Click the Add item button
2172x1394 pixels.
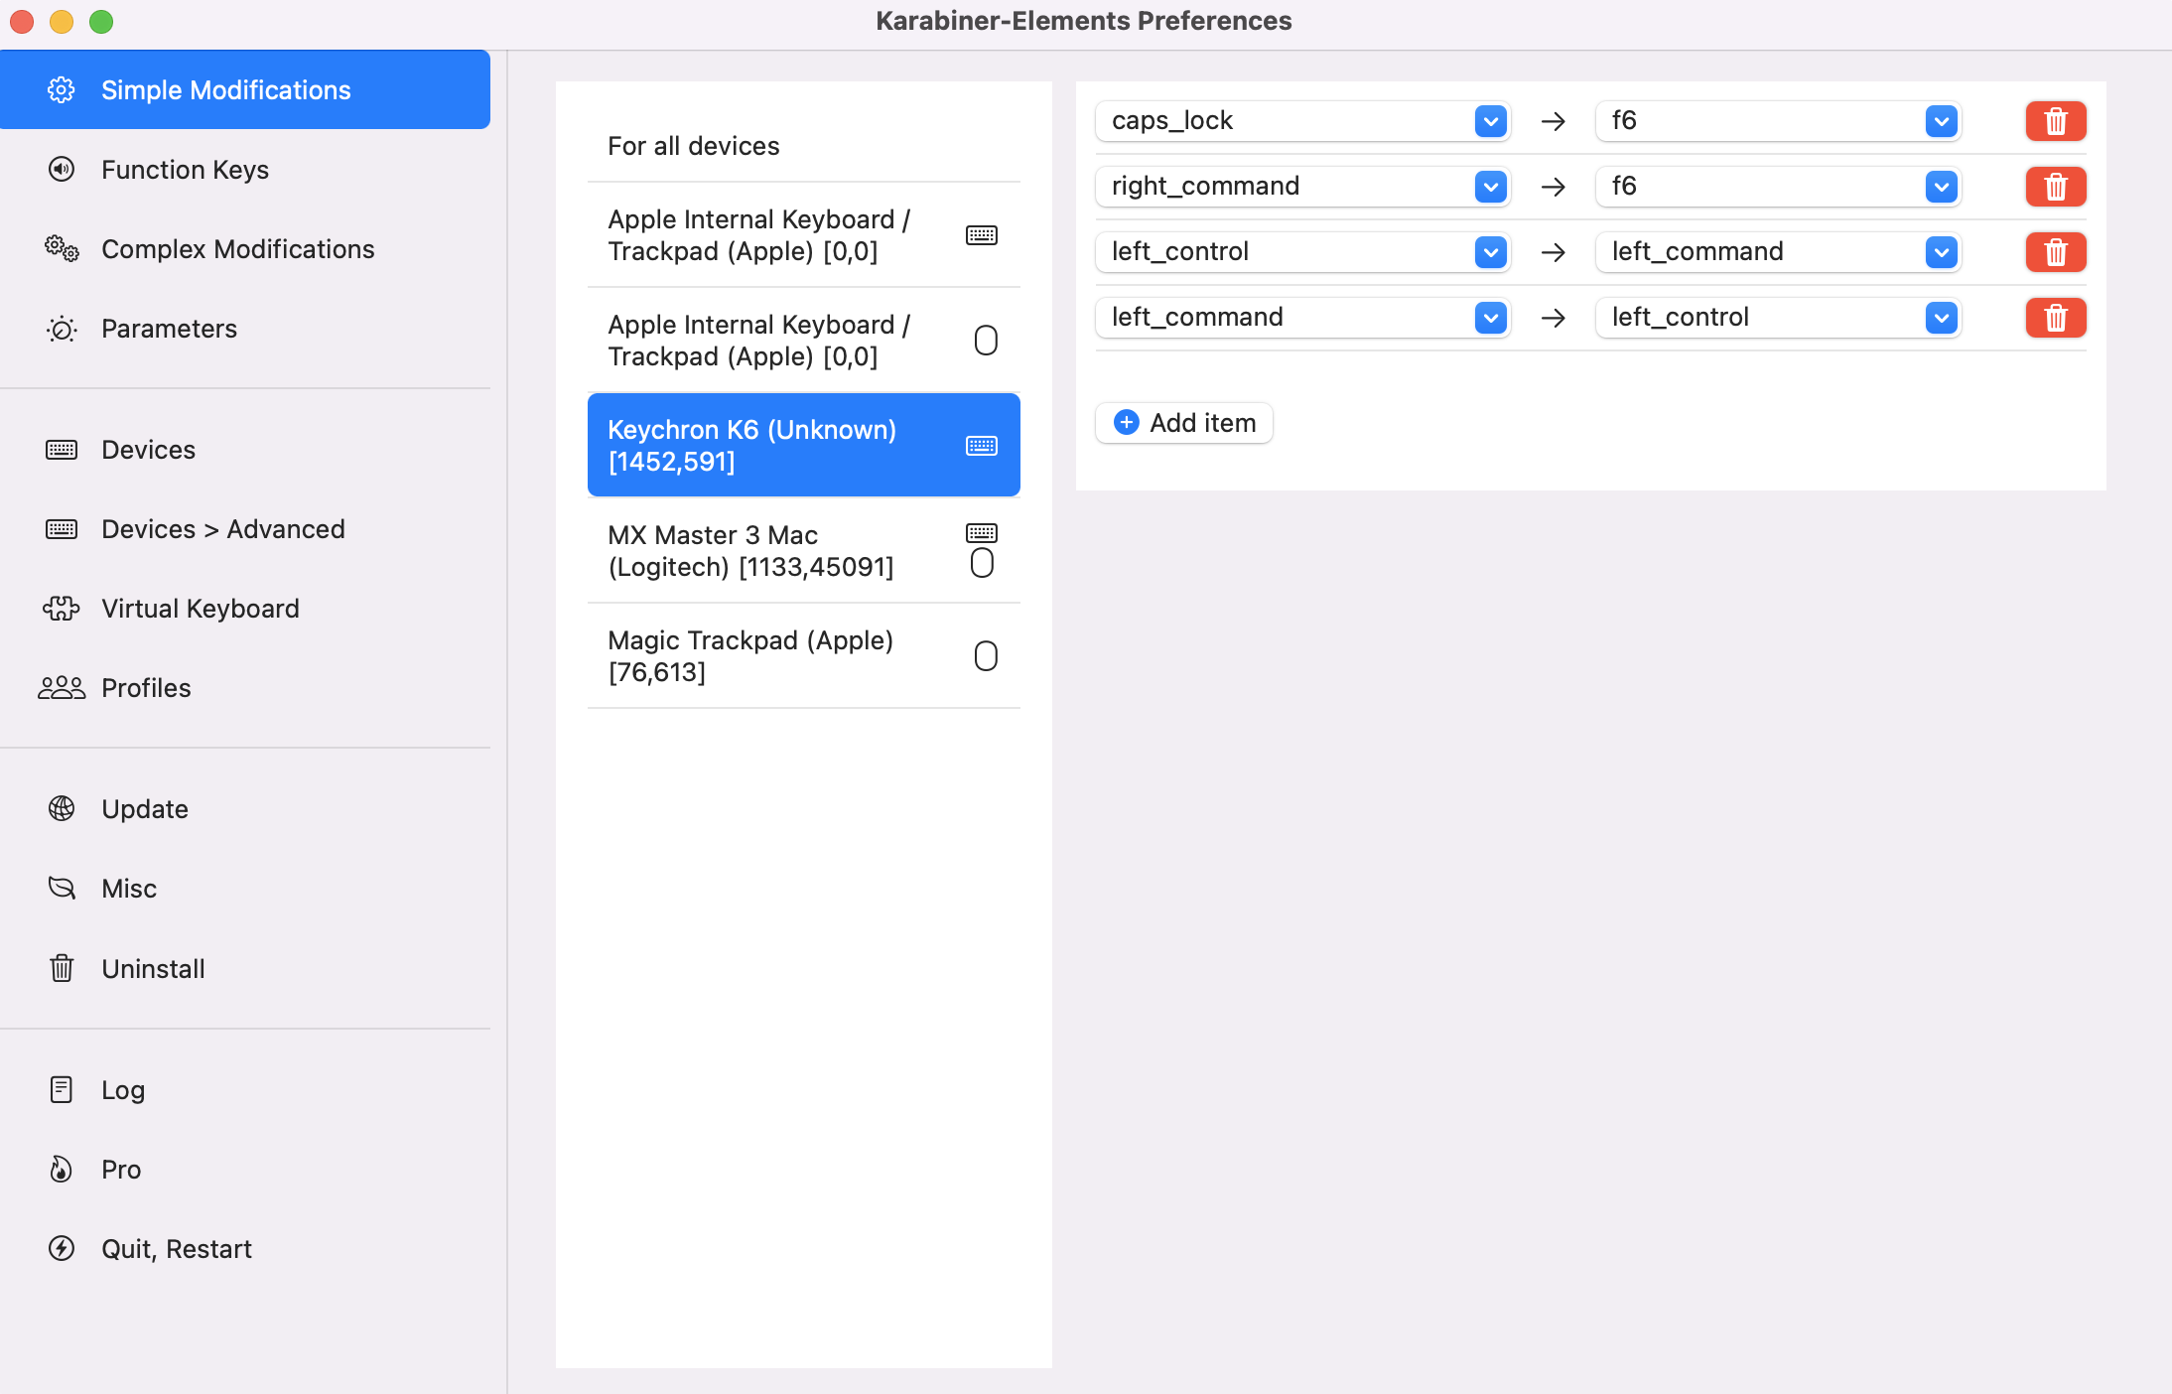pyautogui.click(x=1184, y=423)
